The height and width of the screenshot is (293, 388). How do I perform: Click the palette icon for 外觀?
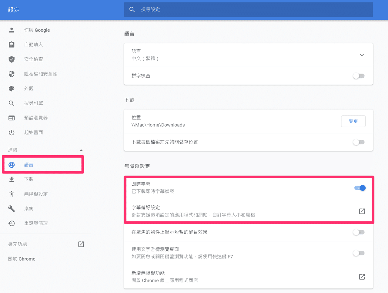coord(12,89)
